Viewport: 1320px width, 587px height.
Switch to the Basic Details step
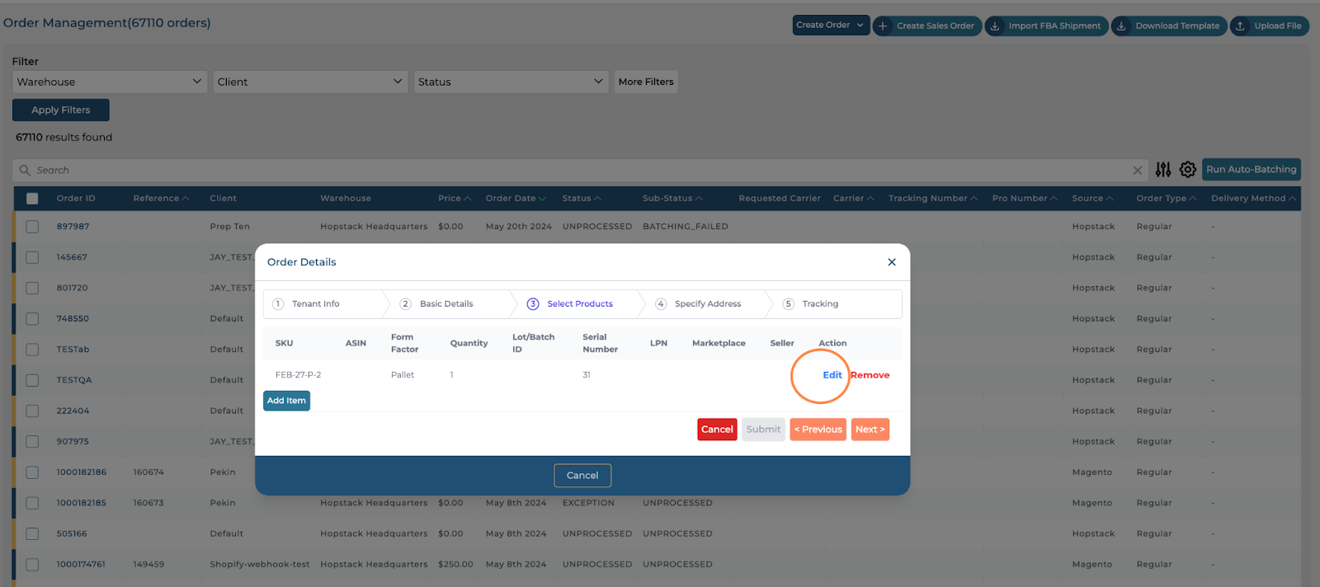[445, 304]
